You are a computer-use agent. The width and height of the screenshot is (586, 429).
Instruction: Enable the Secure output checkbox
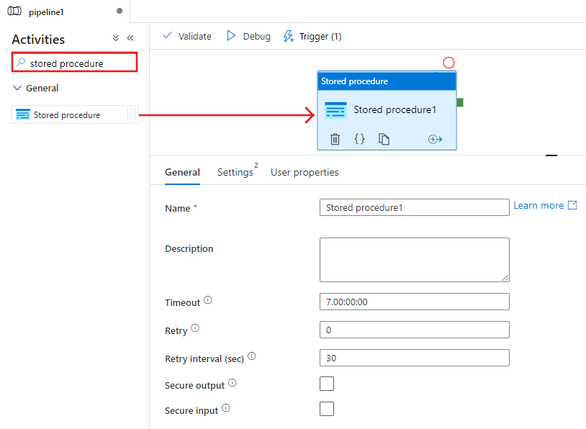tap(327, 384)
